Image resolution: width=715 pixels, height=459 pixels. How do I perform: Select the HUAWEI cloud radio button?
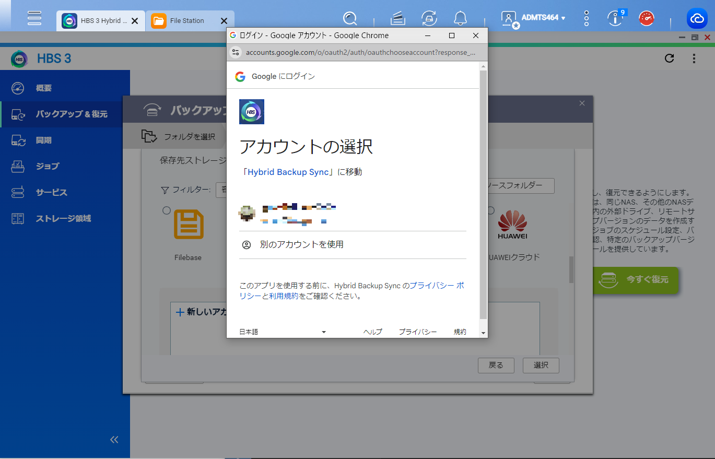pos(490,210)
